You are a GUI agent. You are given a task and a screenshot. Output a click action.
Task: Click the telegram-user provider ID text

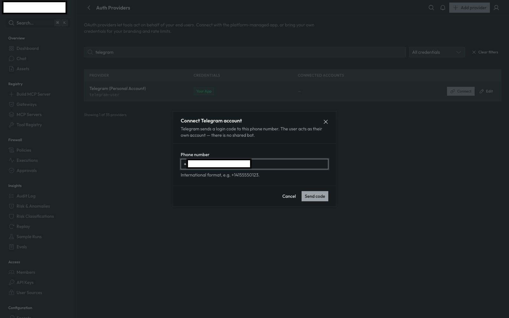click(x=104, y=95)
